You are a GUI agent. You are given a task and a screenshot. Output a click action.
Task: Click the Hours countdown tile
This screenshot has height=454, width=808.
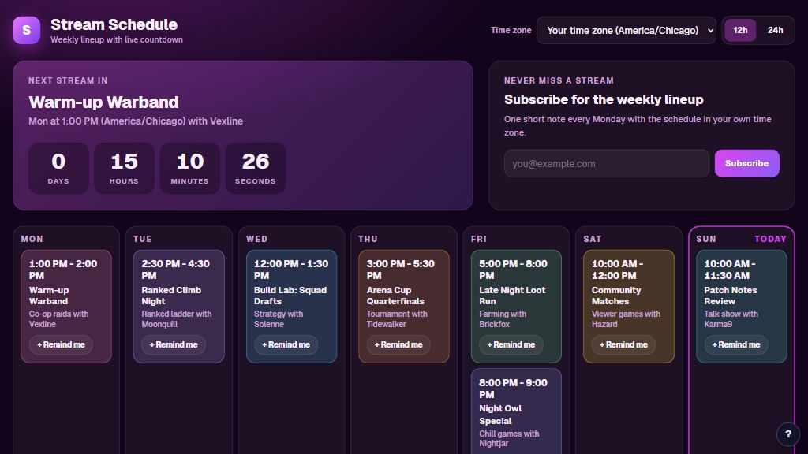pyautogui.click(x=124, y=169)
